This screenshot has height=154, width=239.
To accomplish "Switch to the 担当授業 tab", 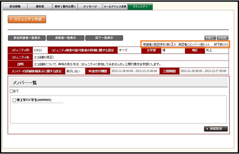I will (x=15, y=7).
